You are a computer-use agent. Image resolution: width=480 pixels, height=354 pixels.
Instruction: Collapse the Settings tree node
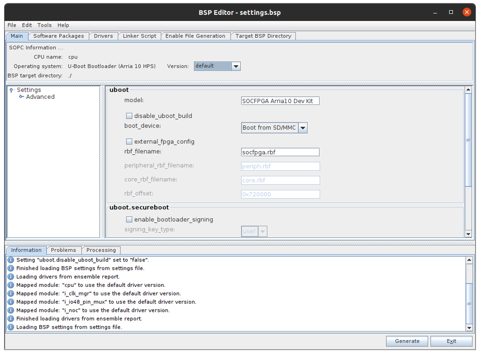click(x=12, y=90)
